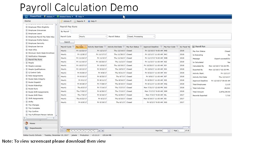Viewport: 258px width, 145px height.
Task: Open Role Assignments in the sidebar
Action: (35, 76)
